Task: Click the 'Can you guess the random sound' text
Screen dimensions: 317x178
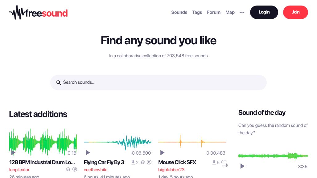Action: coord(273,129)
